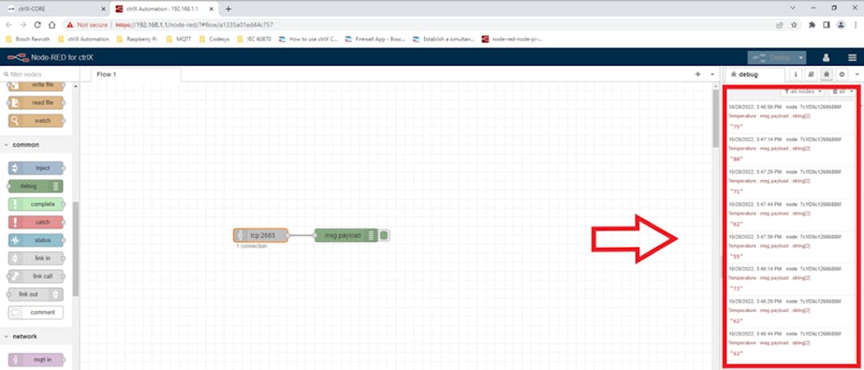Add a new flow with plus icon
This screenshot has width=864, height=370.
(698, 74)
